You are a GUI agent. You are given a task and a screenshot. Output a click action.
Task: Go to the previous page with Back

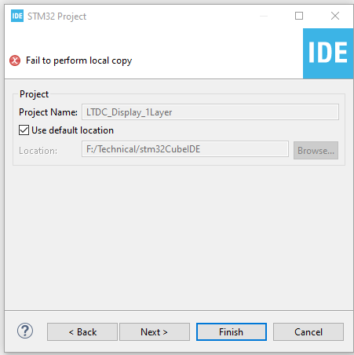[82, 332]
